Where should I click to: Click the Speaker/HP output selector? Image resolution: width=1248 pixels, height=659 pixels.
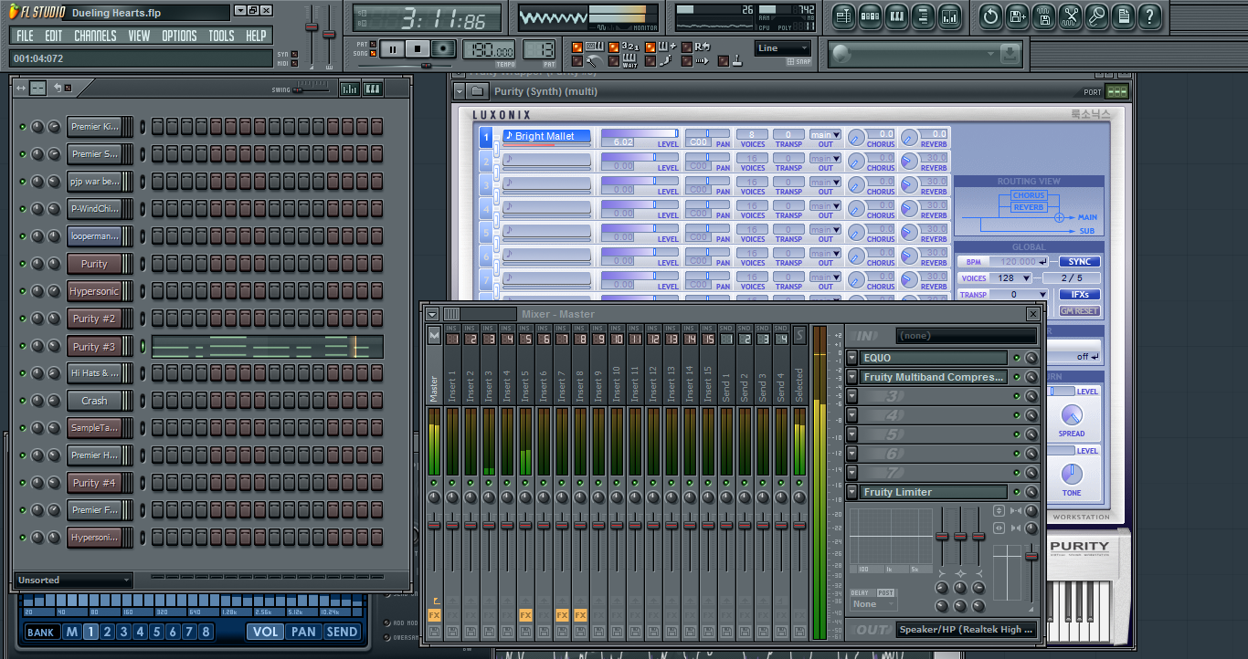tap(968, 630)
